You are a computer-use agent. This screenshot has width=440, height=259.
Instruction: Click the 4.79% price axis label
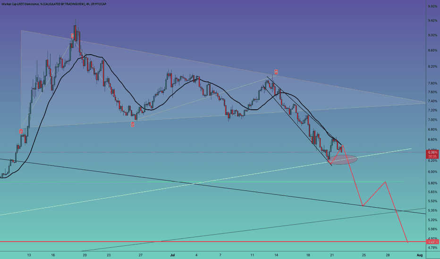[432, 248]
